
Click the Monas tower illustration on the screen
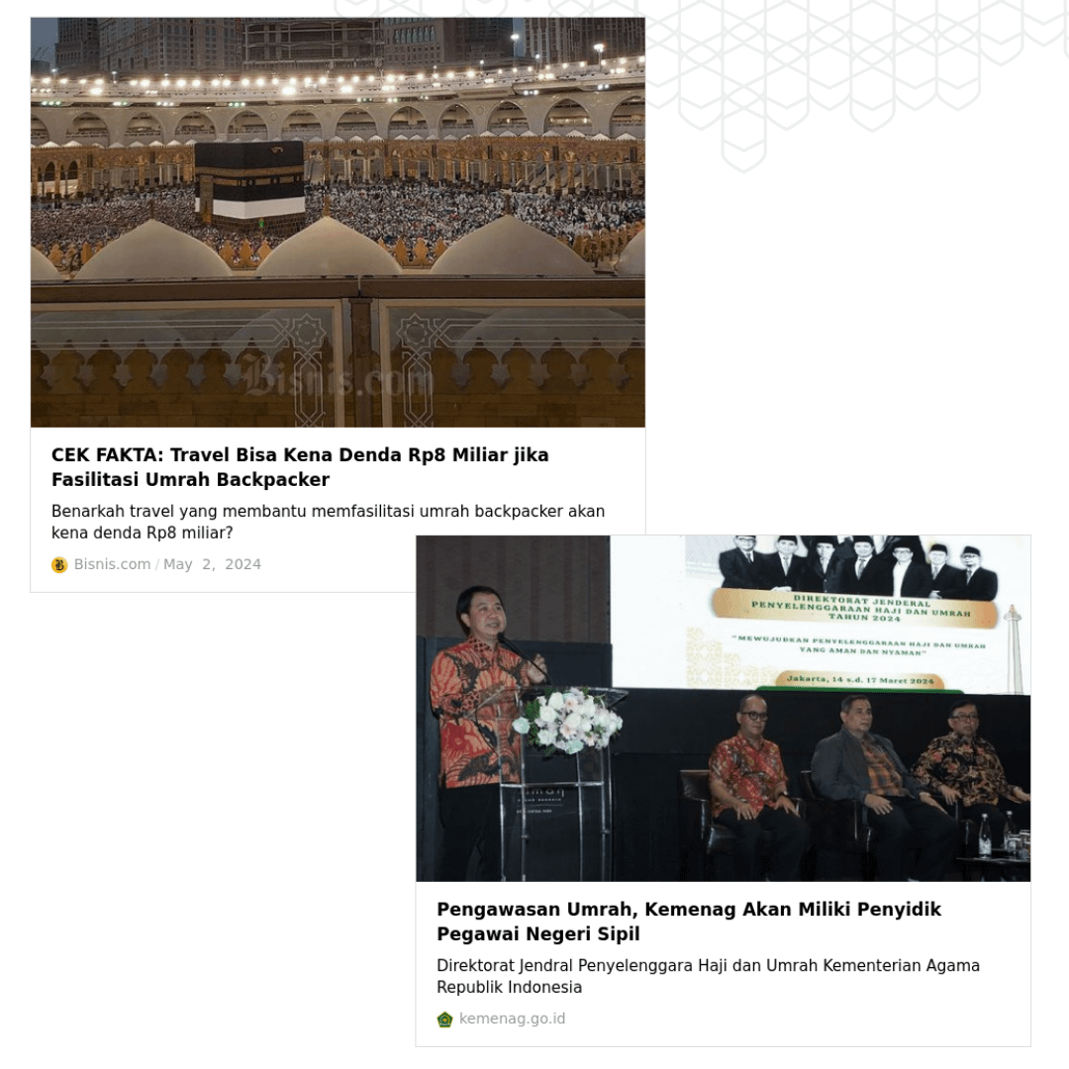click(1014, 647)
